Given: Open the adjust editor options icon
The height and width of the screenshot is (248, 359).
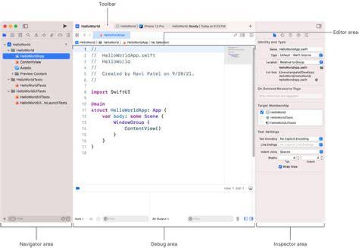Looking at the screenshot, I should point(242,35).
